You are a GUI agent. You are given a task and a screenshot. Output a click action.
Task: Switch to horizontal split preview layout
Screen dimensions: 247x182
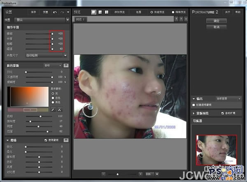[x=100, y=12]
